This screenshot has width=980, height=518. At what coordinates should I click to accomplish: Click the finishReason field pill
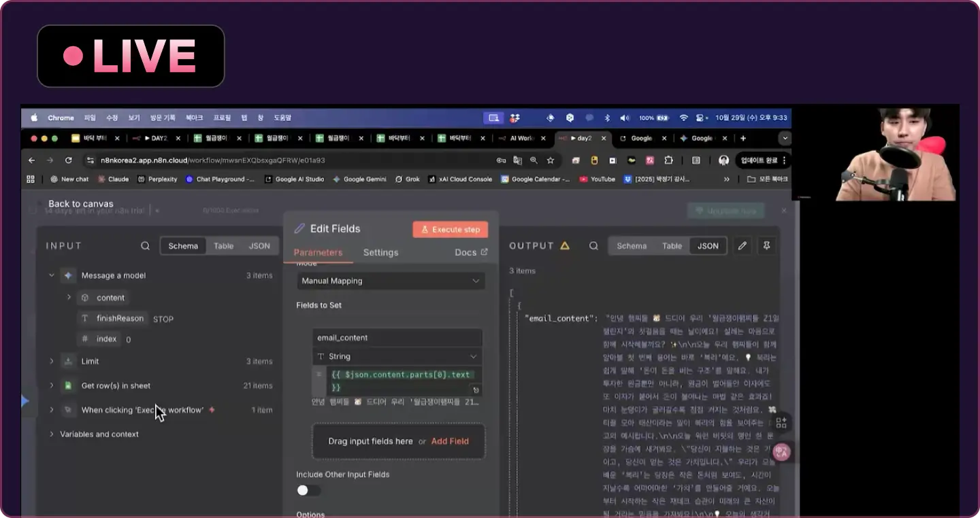tap(113, 318)
